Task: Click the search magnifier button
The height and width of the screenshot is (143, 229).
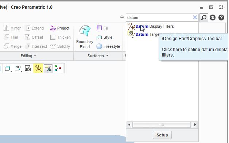Action: click(x=204, y=18)
